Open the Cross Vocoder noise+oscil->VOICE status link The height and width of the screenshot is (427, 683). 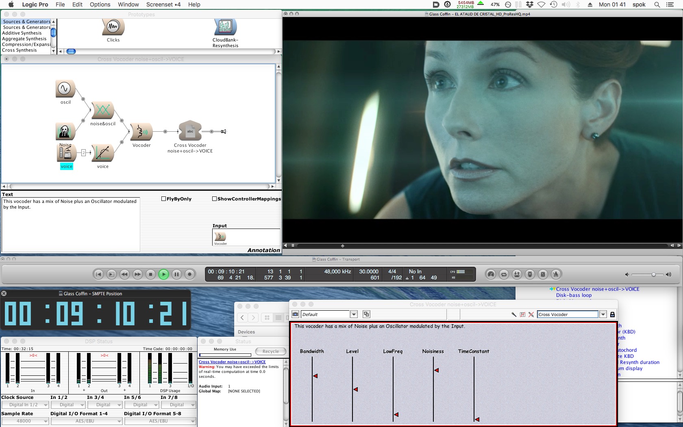pyautogui.click(x=232, y=362)
